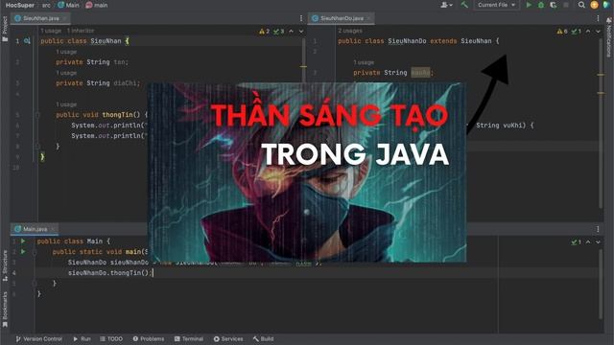Click the inheritor gutter icon beside class SieuNhan
Viewport: 614px width, 345px height.
coord(27,40)
